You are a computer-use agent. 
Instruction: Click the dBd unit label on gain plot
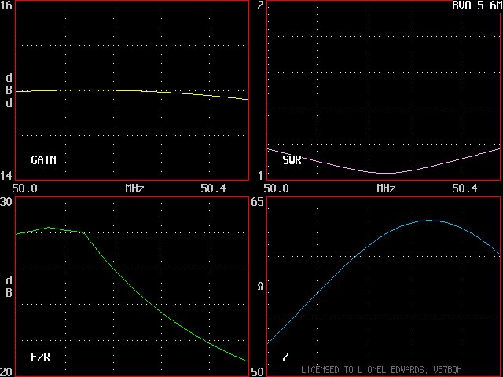(9, 90)
